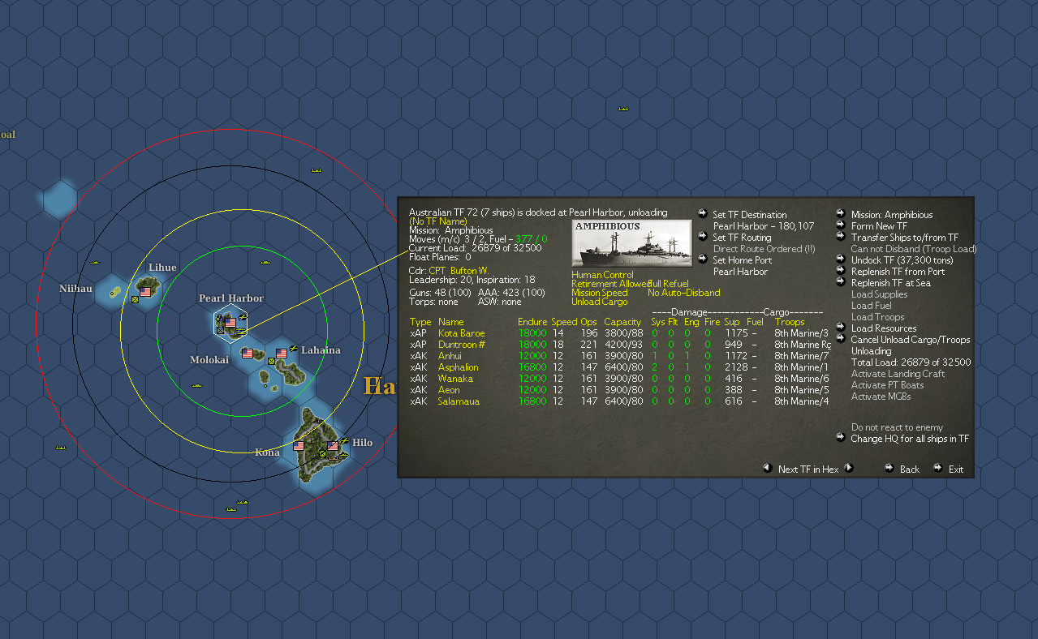Viewport: 1038px width, 639px height.
Task: Select the task force ship icon in Pearl Harbor hex
Action: coord(241,331)
